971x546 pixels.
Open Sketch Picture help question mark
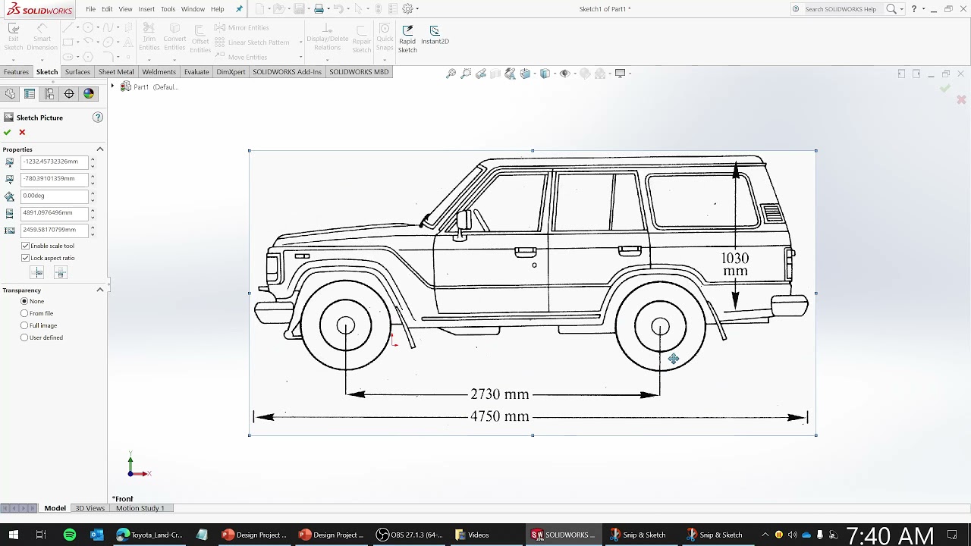point(98,118)
